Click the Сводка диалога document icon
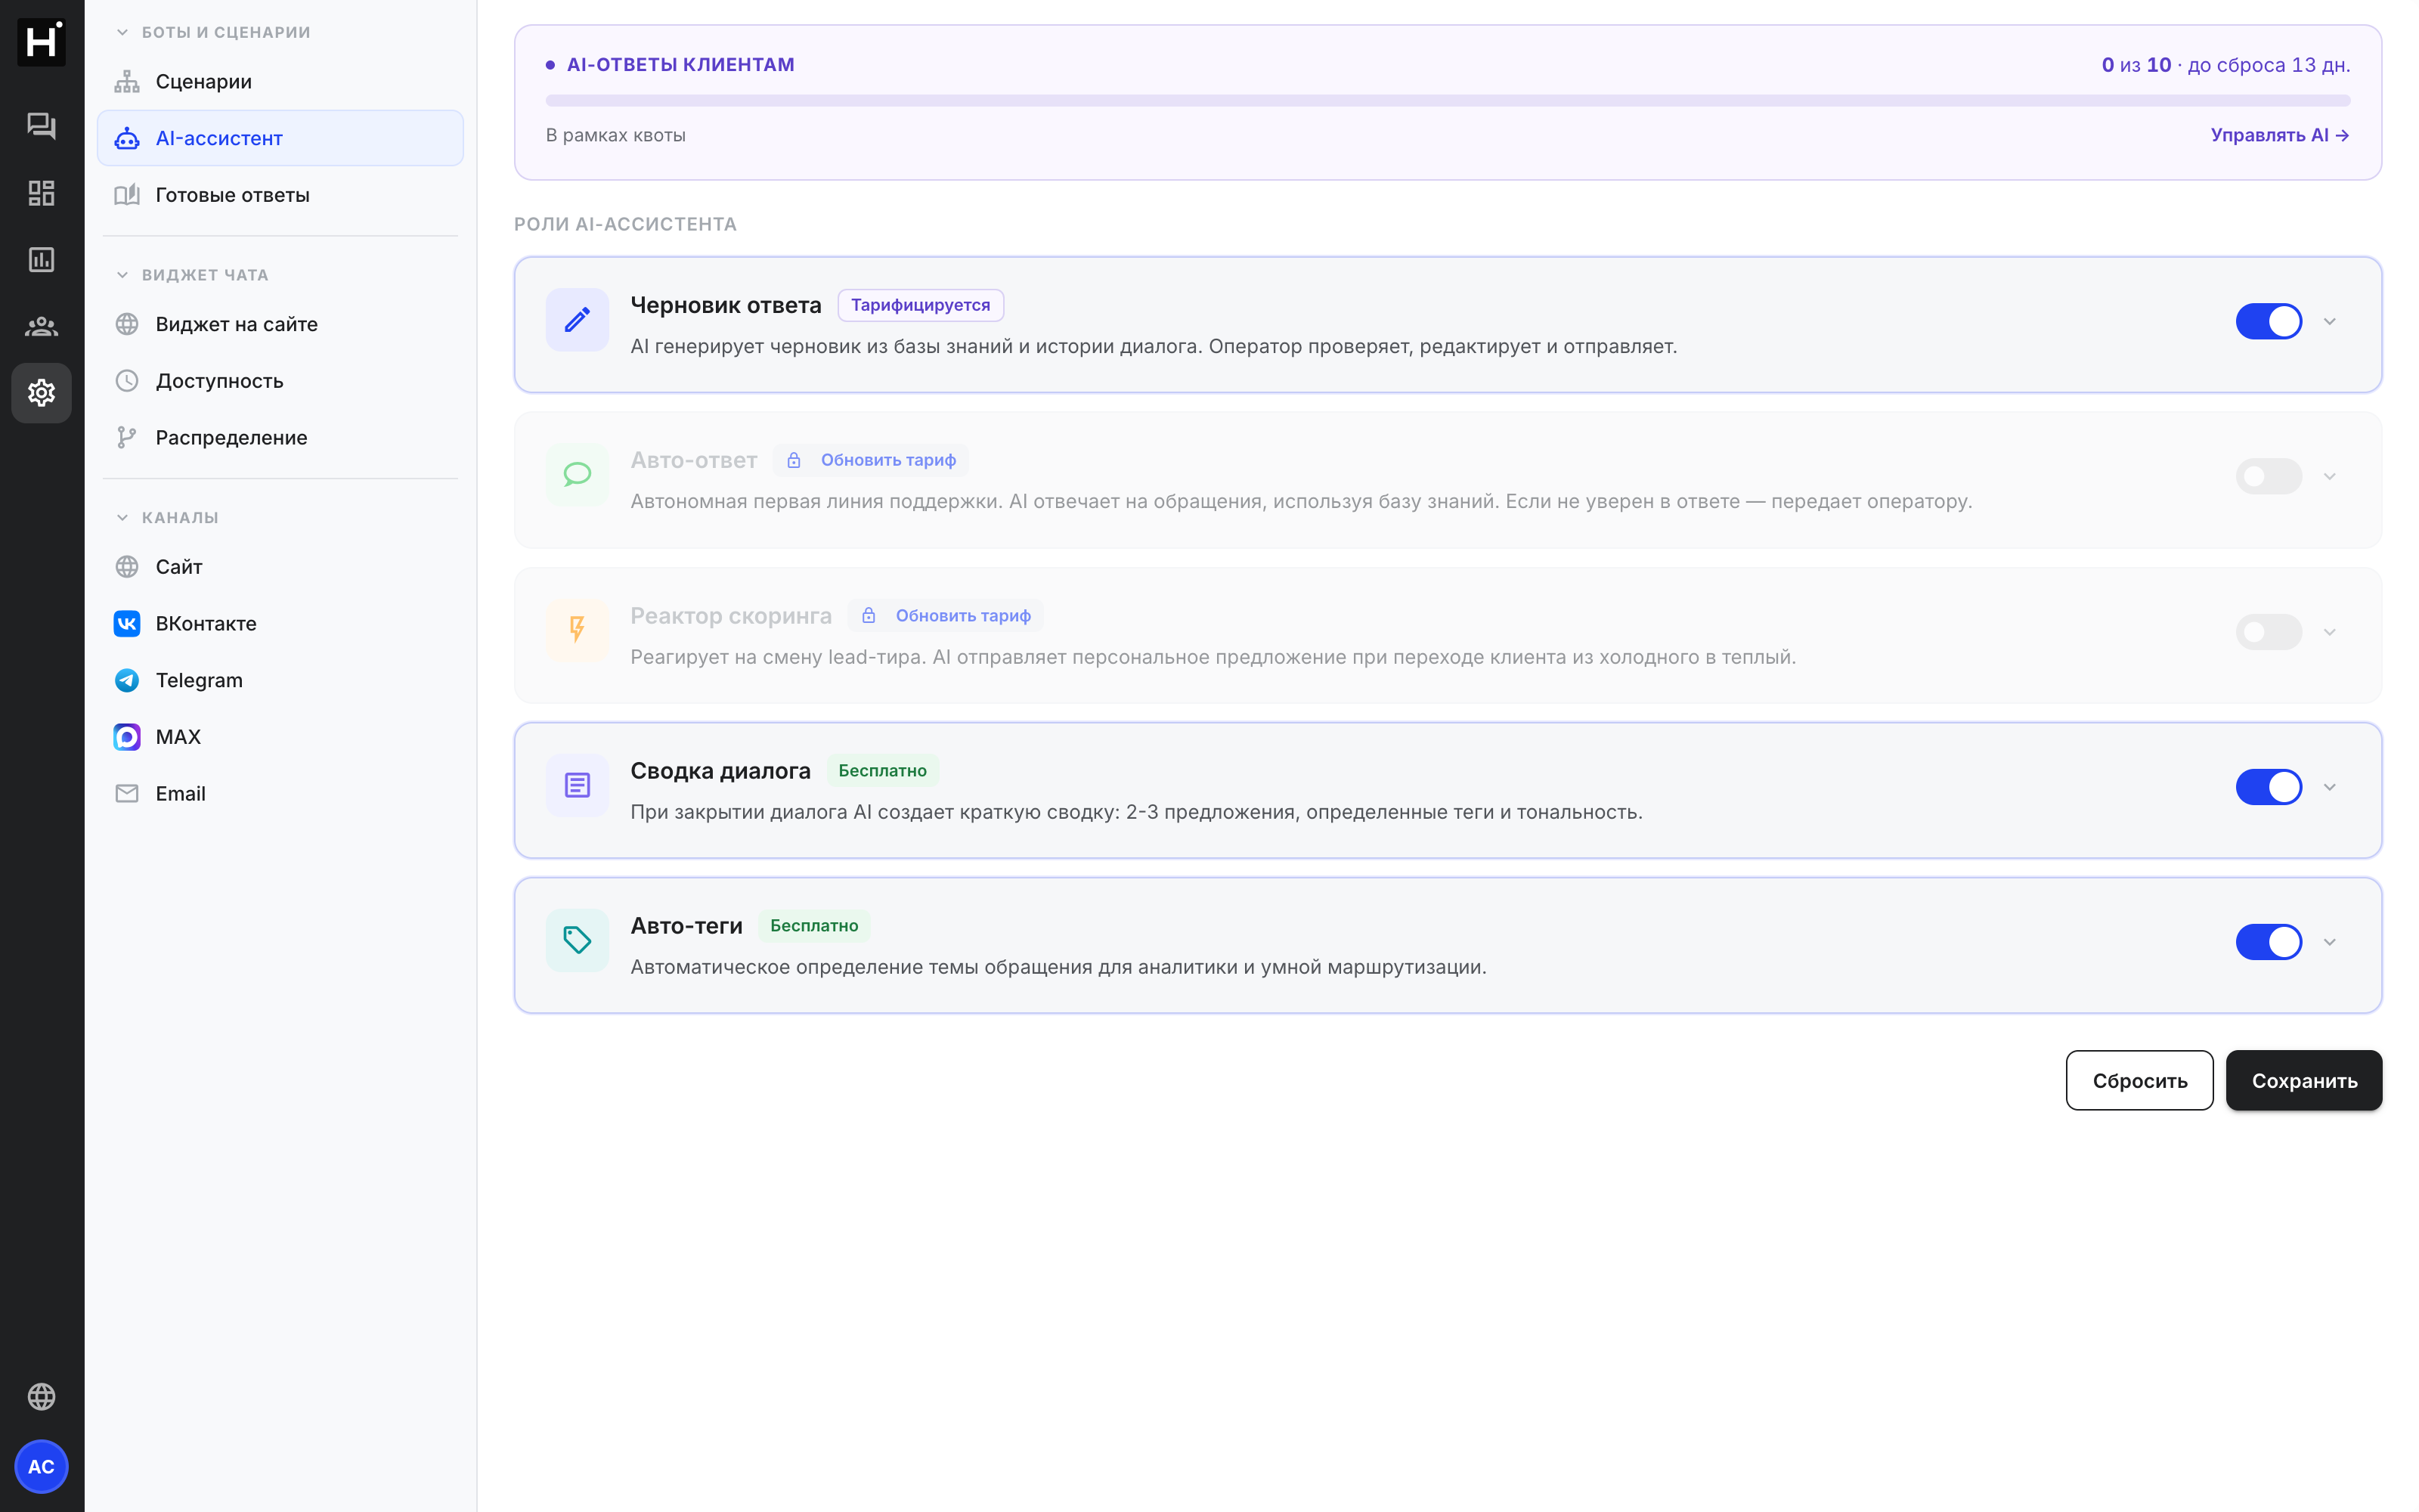The width and height of the screenshot is (2419, 1512). 577,786
